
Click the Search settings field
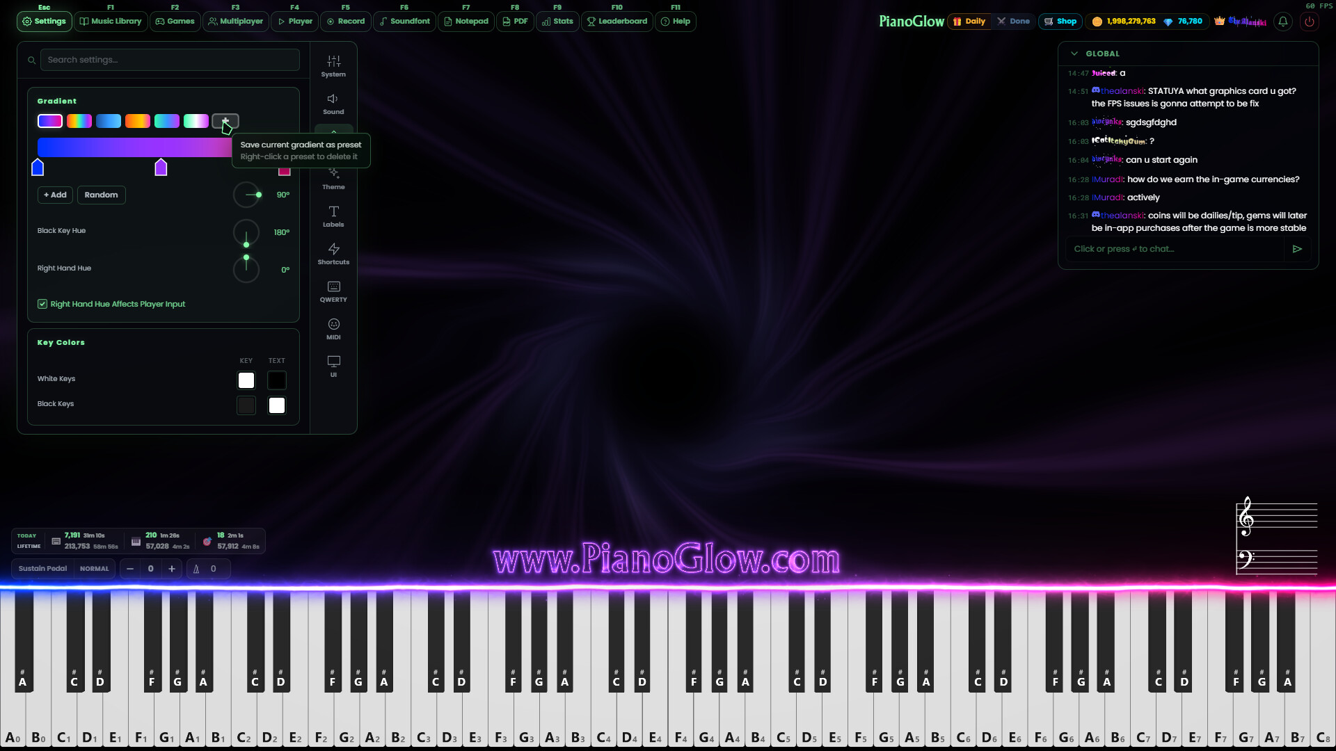click(169, 60)
